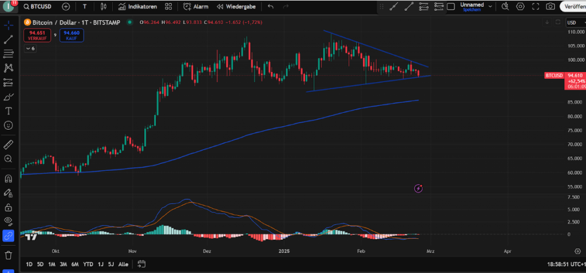Redo the last chart action

point(286,6)
